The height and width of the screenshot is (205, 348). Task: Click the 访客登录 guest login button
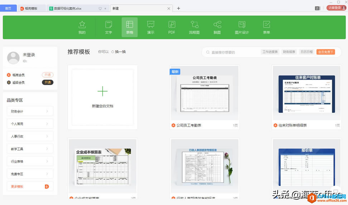tap(336, 8)
